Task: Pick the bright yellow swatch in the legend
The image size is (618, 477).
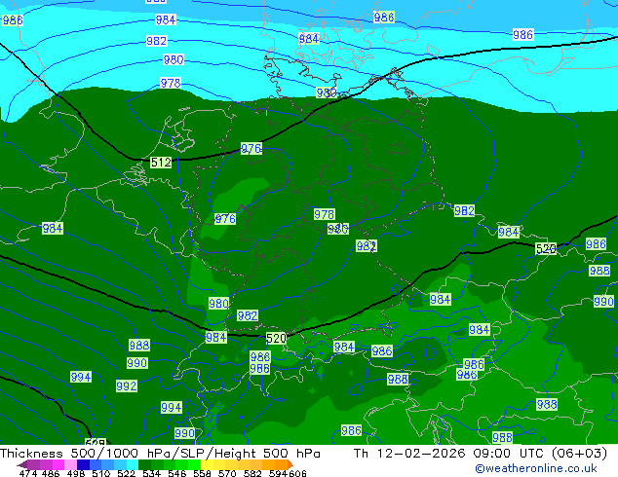Action: pyautogui.click(x=207, y=464)
